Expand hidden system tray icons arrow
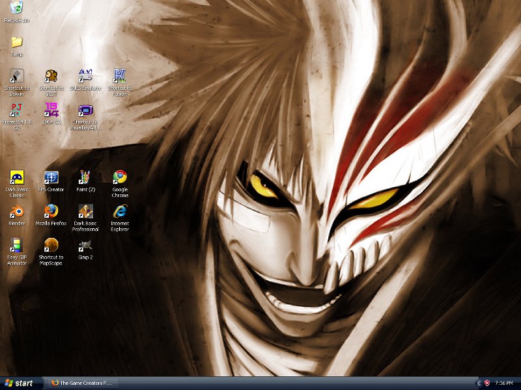Image resolution: width=521 pixels, height=390 pixels. pos(479,383)
